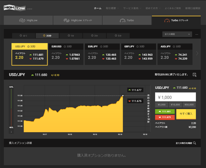This screenshot has height=168, width=206.
Task: Click the search magnifier icon
Action: [195, 143]
